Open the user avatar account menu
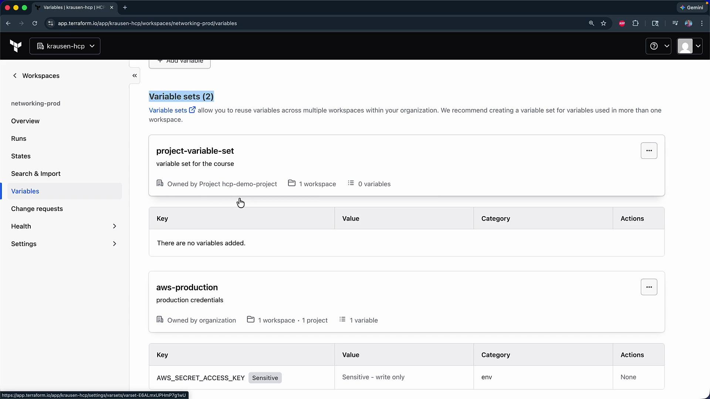The image size is (710, 399). (690, 46)
